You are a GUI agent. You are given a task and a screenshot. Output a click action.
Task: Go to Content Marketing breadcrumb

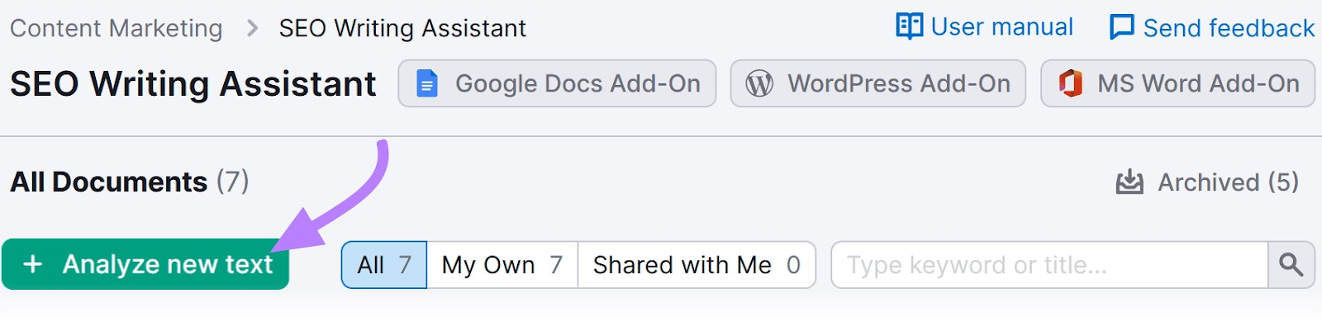coord(117,28)
